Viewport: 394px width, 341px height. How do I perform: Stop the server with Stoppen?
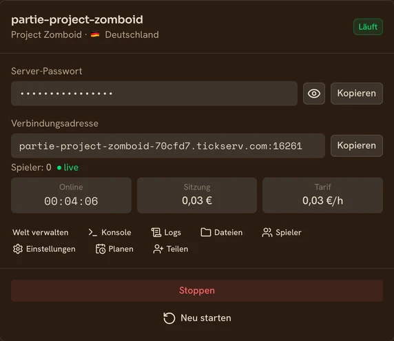tap(197, 291)
